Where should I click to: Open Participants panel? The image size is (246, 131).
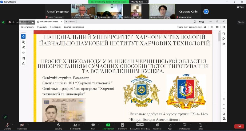click(x=75, y=126)
